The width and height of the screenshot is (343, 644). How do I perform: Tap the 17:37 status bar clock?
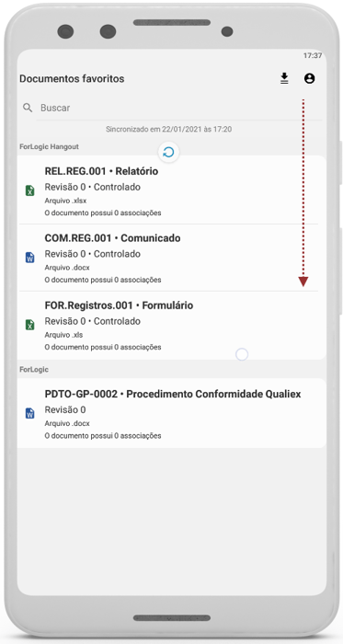click(x=313, y=55)
